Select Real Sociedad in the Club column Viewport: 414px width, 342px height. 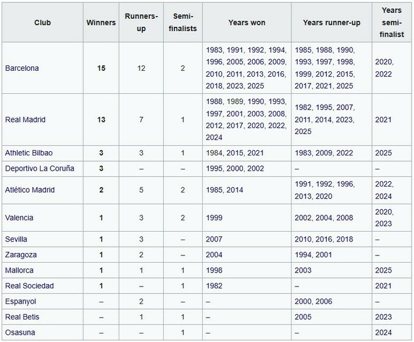pos(29,285)
